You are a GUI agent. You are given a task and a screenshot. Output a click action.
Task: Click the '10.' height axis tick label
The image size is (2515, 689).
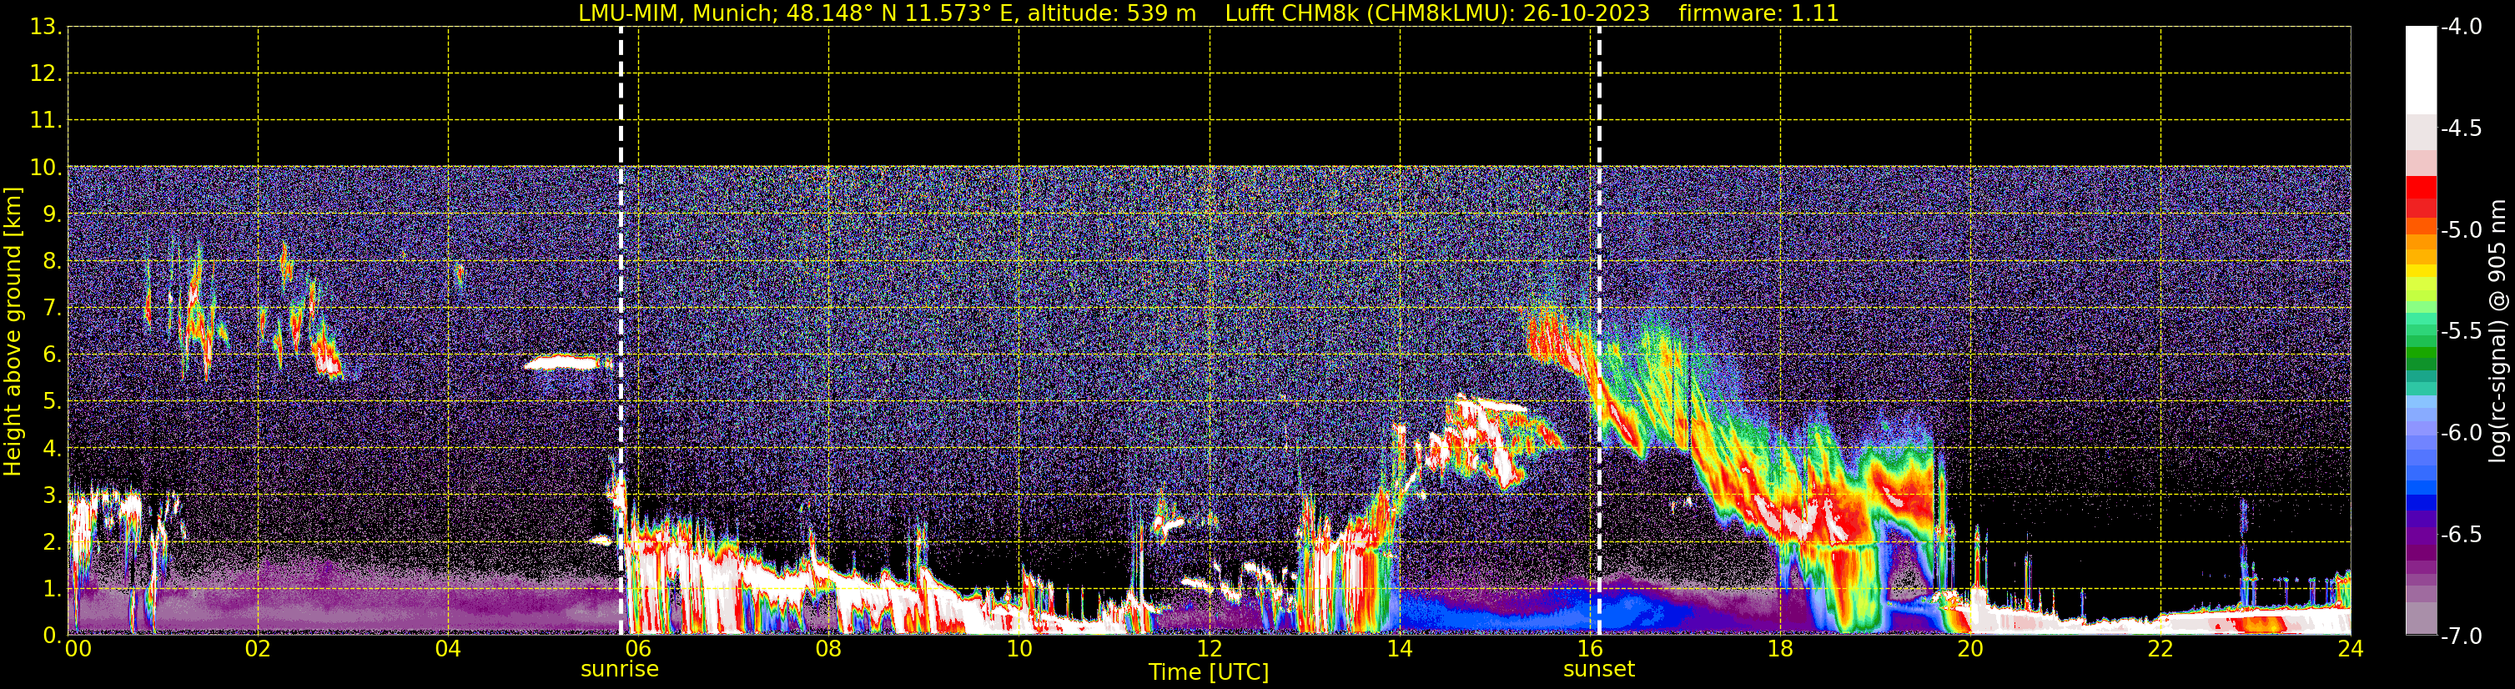coord(46,168)
